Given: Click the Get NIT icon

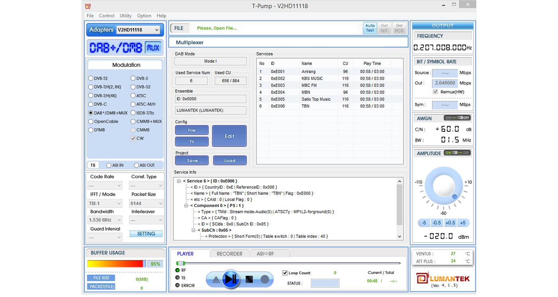Looking at the screenshot, I should point(384,28).
